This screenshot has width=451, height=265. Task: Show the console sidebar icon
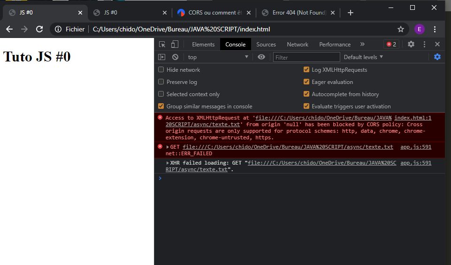(x=161, y=57)
